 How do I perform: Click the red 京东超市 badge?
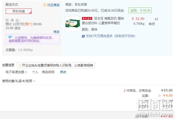click(x=87, y=19)
